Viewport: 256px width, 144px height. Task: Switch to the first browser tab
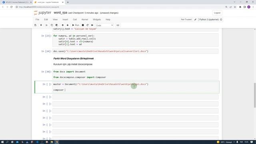[x=17, y=2]
